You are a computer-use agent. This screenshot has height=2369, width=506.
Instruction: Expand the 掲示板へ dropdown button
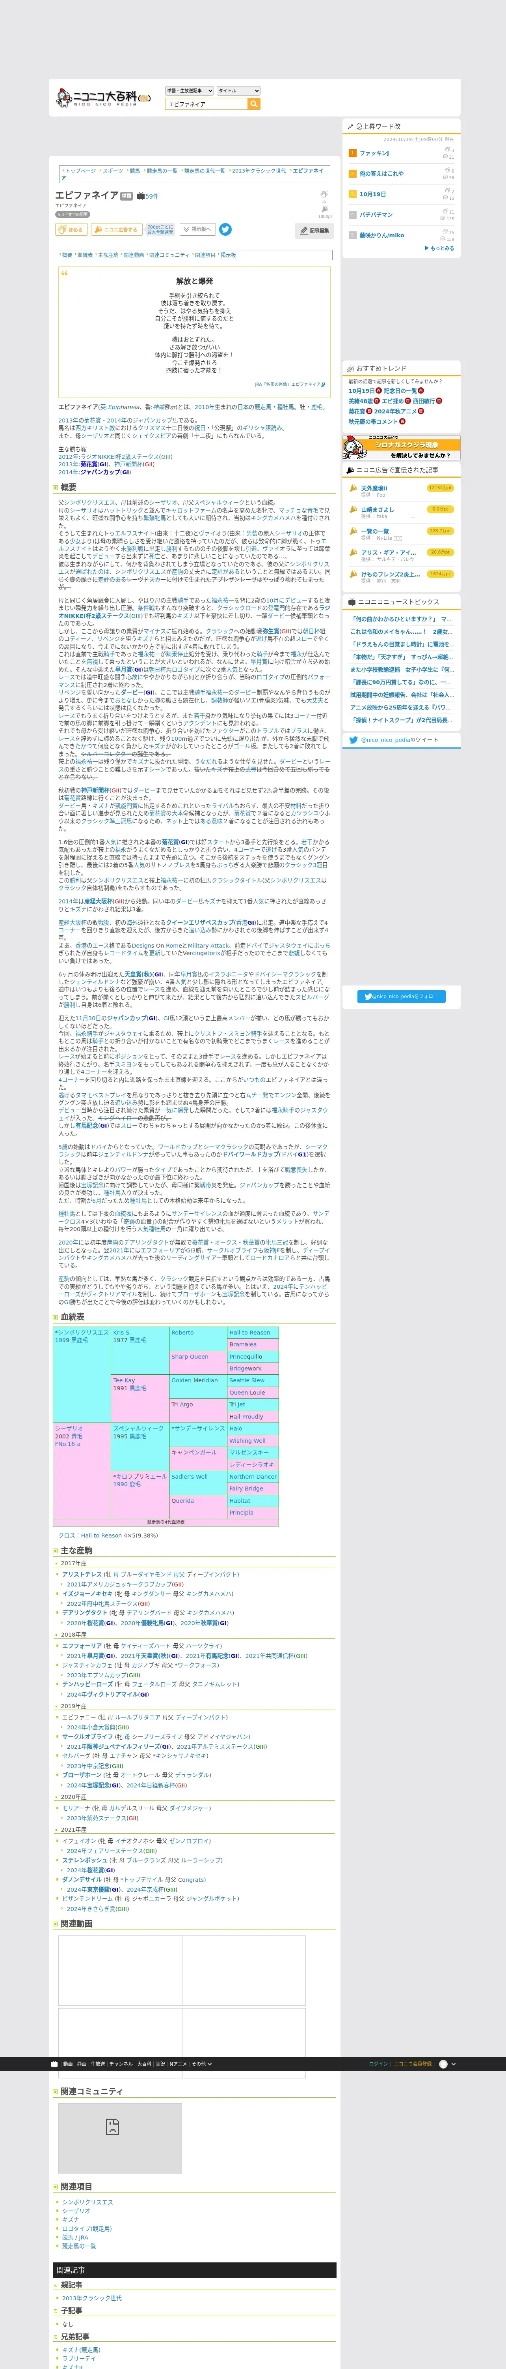197,230
